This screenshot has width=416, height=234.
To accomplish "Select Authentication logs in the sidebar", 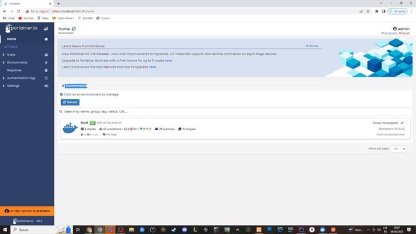I will [x=21, y=78].
